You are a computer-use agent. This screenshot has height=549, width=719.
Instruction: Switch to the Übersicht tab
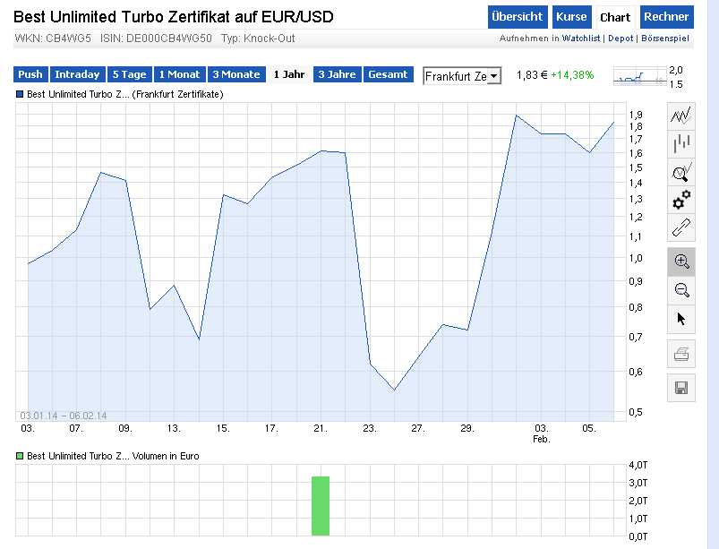click(x=517, y=17)
